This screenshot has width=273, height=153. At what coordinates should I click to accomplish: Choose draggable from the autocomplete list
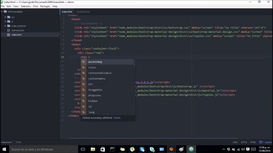click(107, 90)
